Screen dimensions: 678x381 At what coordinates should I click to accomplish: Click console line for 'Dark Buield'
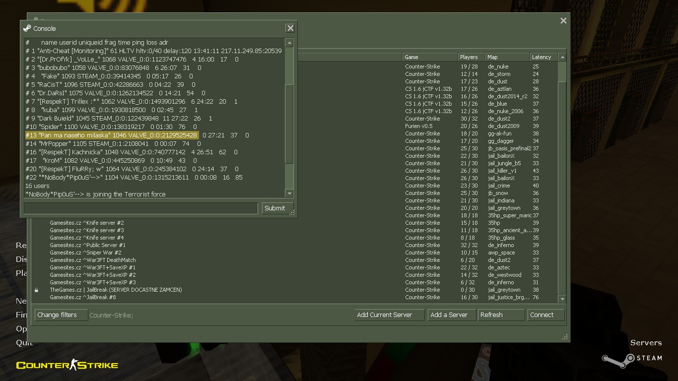point(119,118)
